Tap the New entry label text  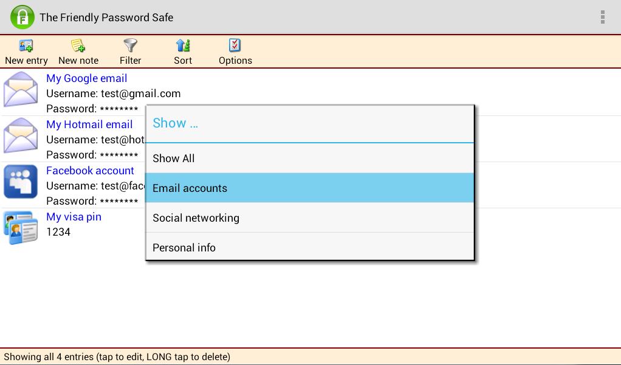click(26, 61)
